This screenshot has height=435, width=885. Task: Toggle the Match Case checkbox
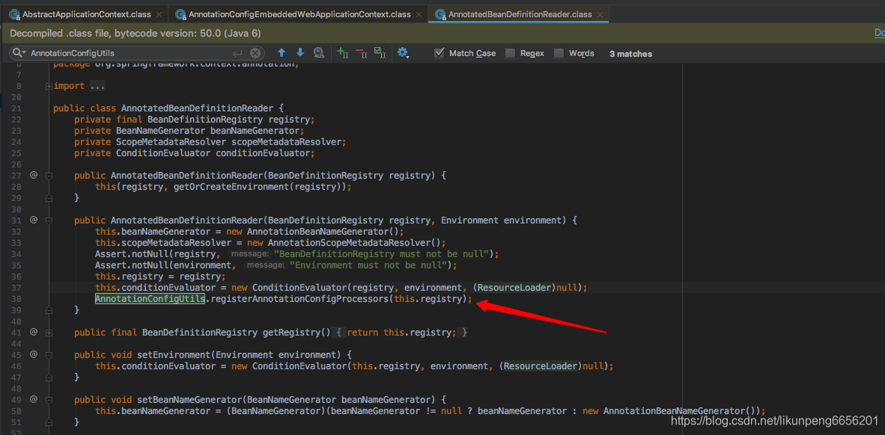point(439,54)
